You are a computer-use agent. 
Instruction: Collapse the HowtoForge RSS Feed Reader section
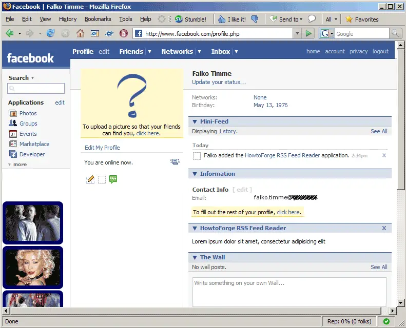pyautogui.click(x=195, y=228)
